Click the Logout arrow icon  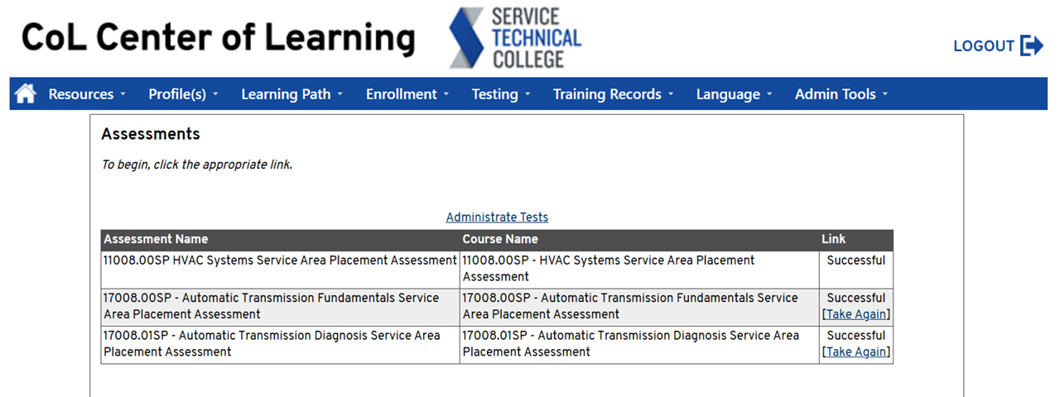[x=1032, y=45]
